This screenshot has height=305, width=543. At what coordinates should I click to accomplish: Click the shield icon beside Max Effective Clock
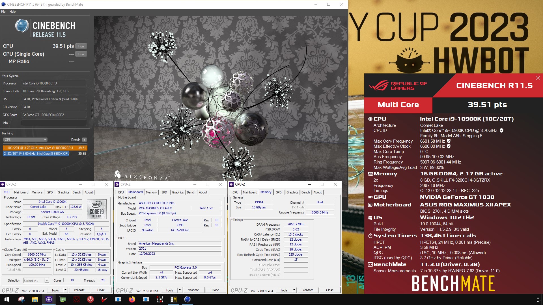click(449, 146)
